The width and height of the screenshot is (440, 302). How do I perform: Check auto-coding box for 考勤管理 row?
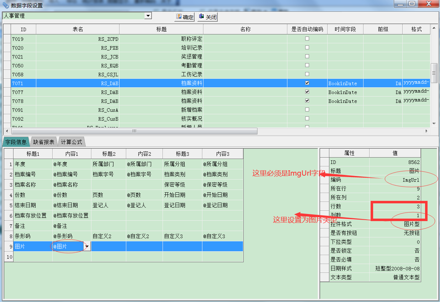click(x=307, y=65)
